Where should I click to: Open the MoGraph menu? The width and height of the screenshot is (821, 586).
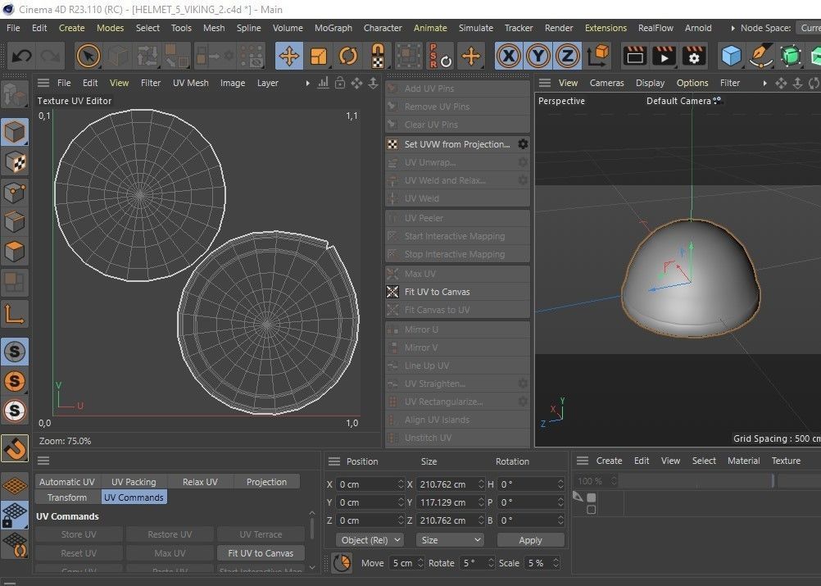333,28
